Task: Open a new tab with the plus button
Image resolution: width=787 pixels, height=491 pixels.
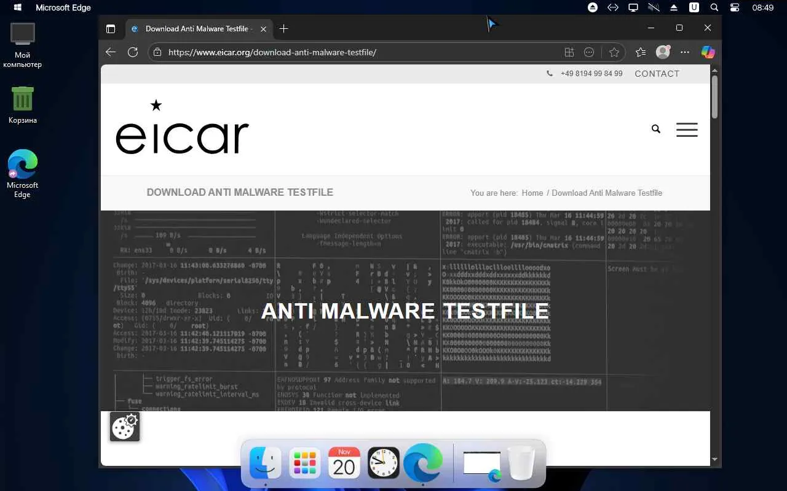Action: click(x=283, y=29)
